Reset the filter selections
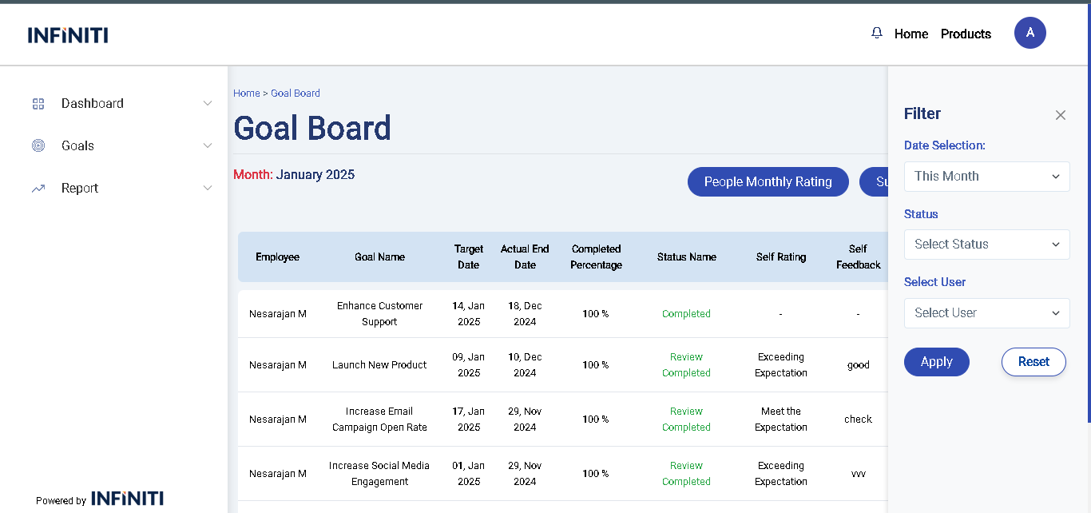The height and width of the screenshot is (513, 1091). pyautogui.click(x=1033, y=362)
